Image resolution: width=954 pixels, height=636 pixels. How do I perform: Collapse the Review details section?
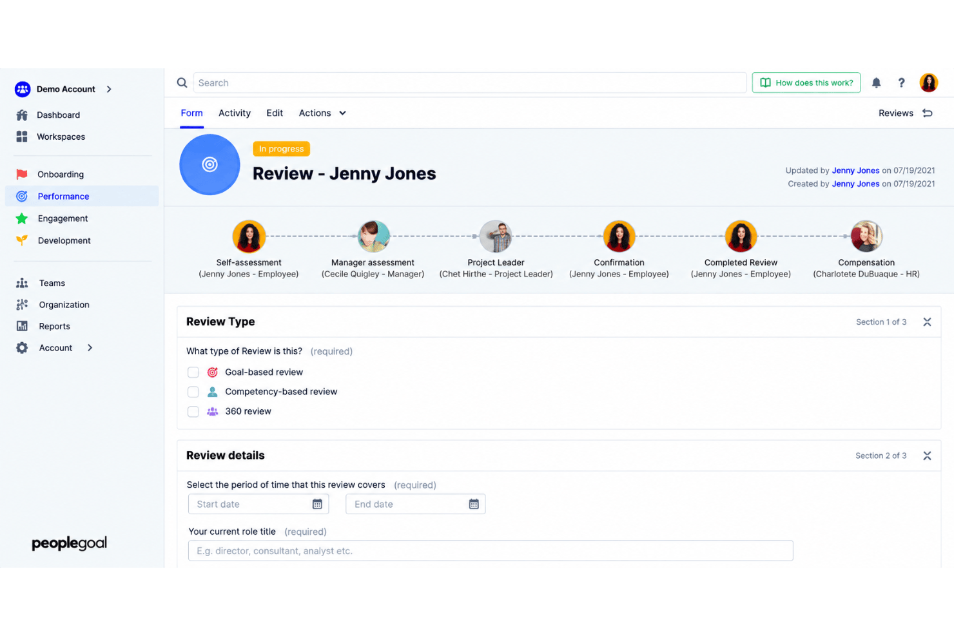click(x=927, y=456)
